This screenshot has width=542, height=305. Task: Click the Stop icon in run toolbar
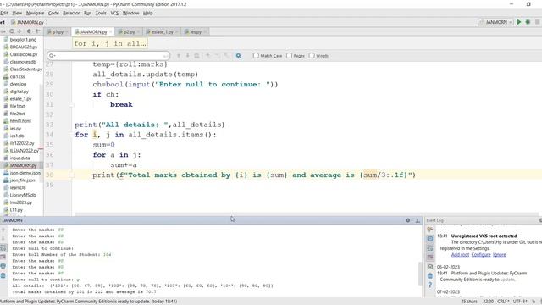click(x=538, y=22)
